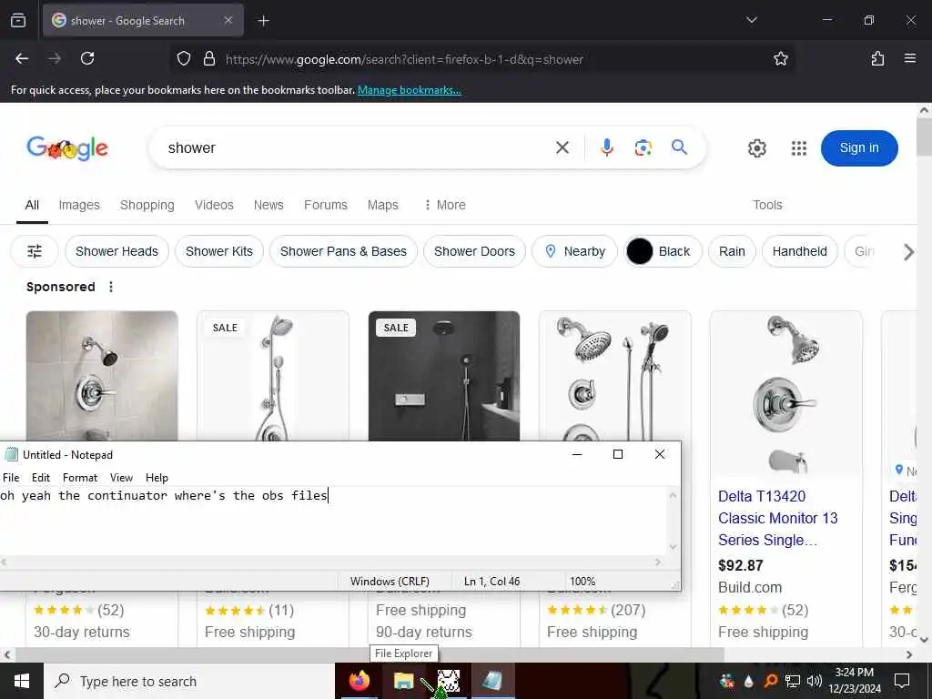Apply the Rain filter chip
This screenshot has height=699, width=932.
pyautogui.click(x=732, y=251)
